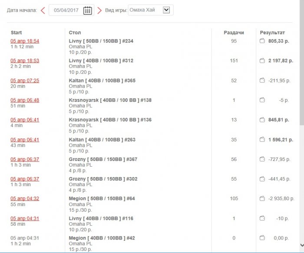Select table Livny [ 40BB / 100BB ] #312
The height and width of the screenshot is (253, 304).
pyautogui.click(x=101, y=61)
